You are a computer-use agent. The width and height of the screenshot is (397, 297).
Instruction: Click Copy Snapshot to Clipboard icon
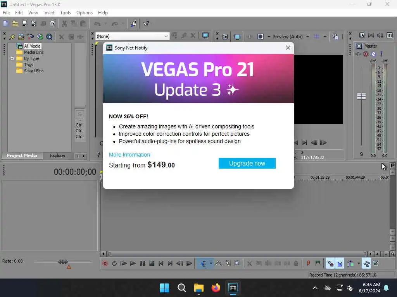click(335, 37)
